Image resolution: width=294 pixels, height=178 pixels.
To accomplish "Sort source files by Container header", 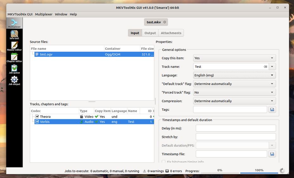I will pyautogui.click(x=122, y=49).
